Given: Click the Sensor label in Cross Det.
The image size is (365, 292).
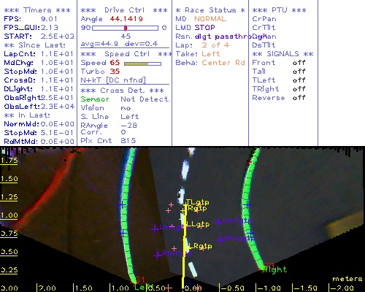Looking at the screenshot, I should (x=95, y=99).
